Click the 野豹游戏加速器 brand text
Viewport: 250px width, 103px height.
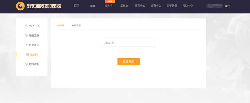[44, 6]
